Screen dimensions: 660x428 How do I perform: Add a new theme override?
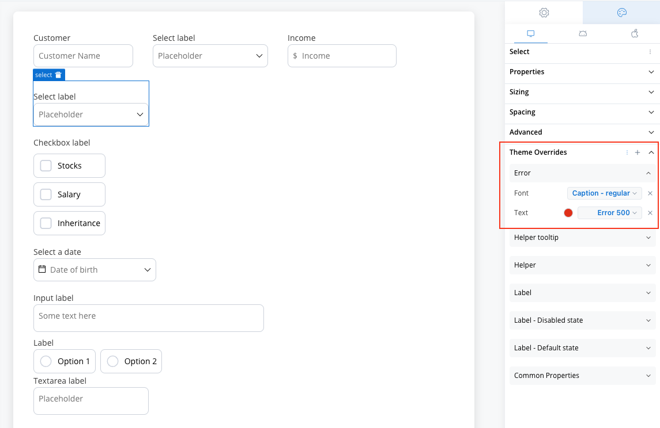click(638, 152)
